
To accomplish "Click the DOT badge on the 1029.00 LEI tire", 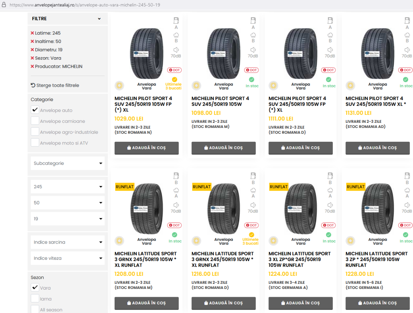I will (x=174, y=70).
